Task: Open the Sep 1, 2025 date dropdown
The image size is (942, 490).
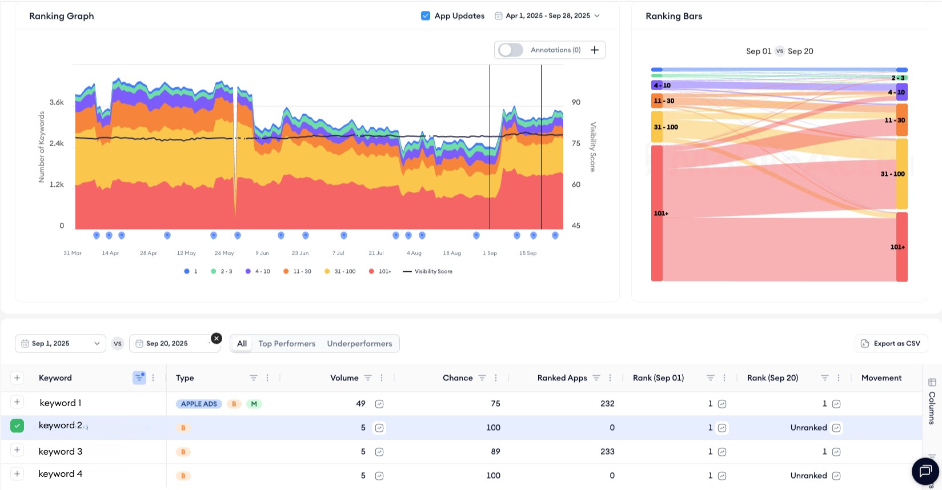Action: click(61, 343)
